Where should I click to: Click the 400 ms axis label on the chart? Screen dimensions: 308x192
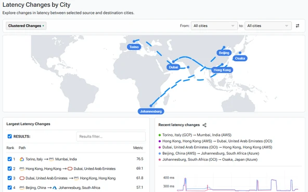(x=169, y=177)
